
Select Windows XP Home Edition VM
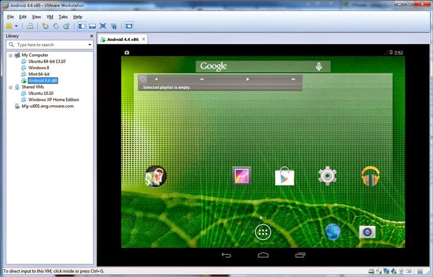click(x=54, y=100)
